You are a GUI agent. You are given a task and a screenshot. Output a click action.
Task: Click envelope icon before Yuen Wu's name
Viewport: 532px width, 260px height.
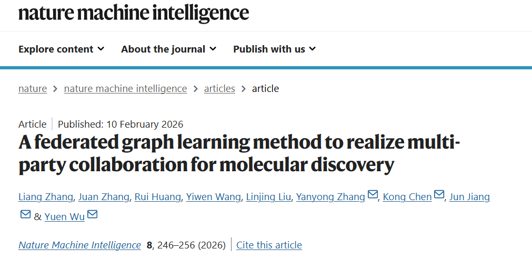(25, 215)
